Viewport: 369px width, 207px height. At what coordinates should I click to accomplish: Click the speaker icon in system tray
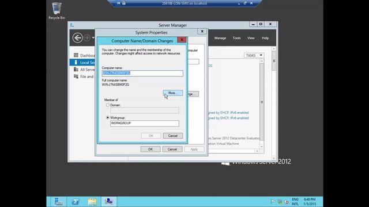point(286,202)
